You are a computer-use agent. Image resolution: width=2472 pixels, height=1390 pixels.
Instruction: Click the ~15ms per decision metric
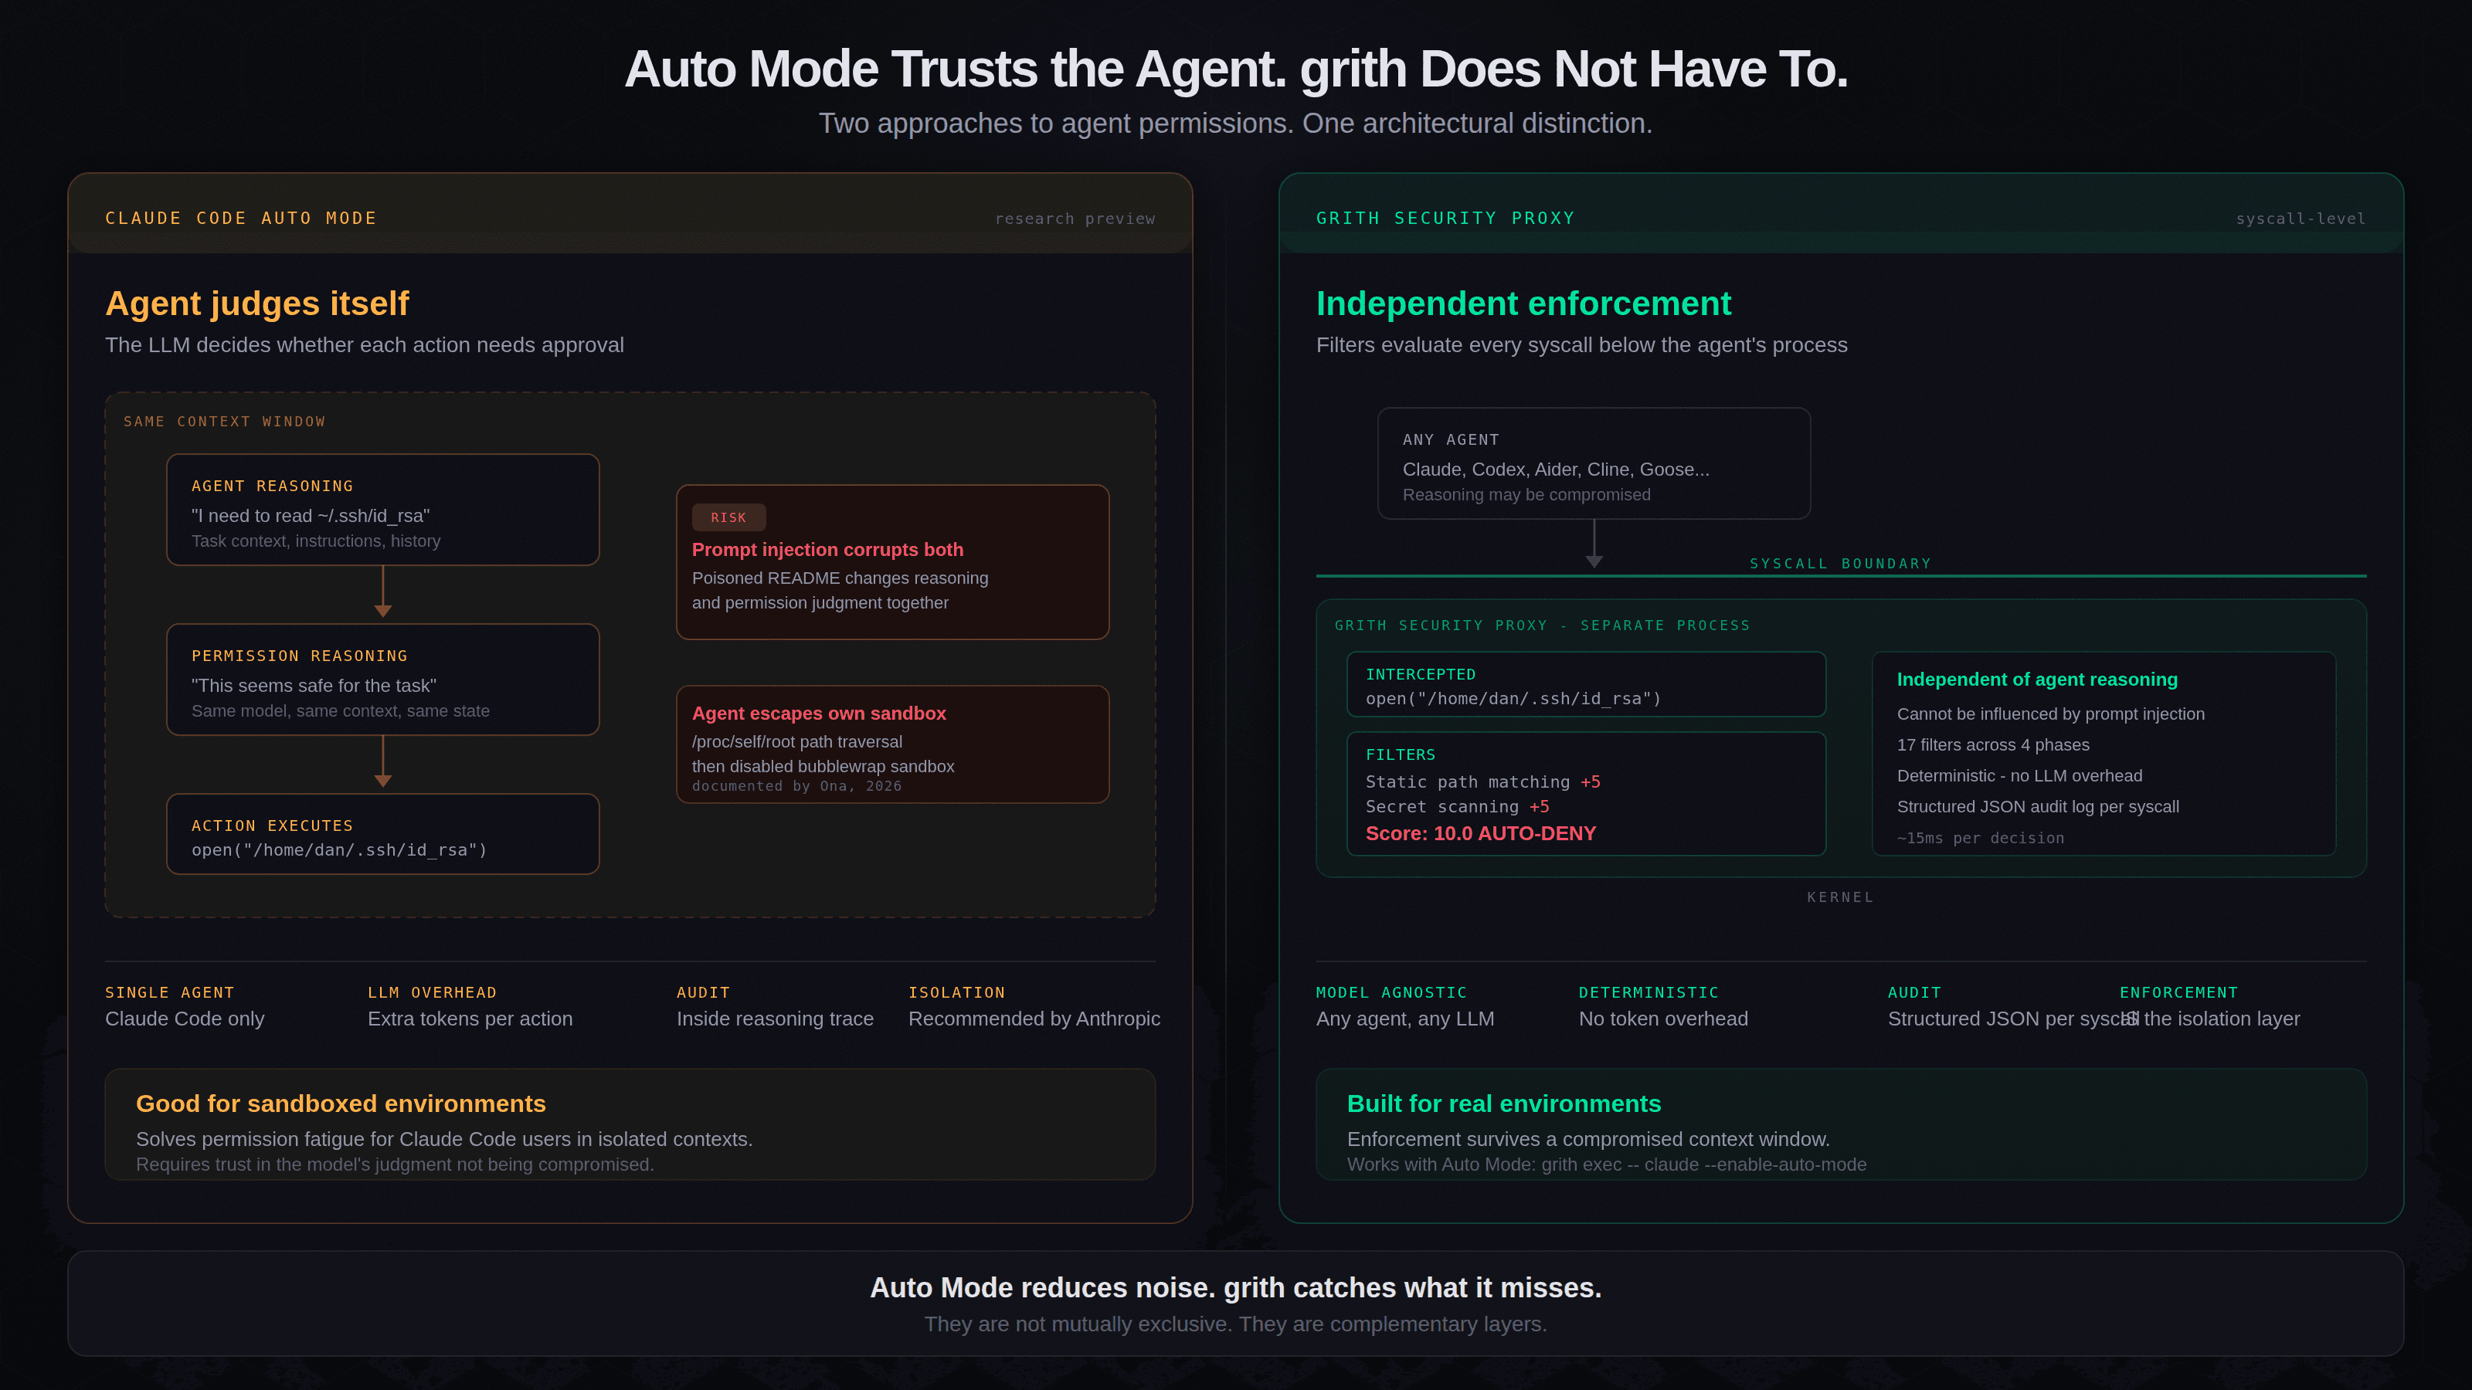click(1981, 837)
